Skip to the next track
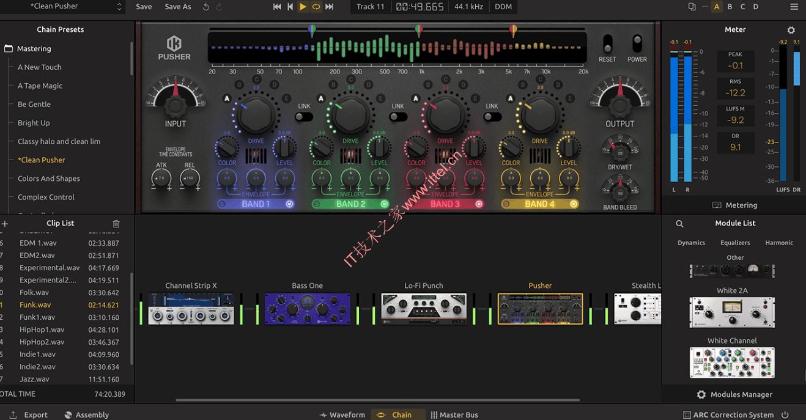The image size is (806, 420). [330, 7]
